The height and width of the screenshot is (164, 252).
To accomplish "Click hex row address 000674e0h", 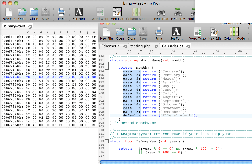I will (12, 77).
